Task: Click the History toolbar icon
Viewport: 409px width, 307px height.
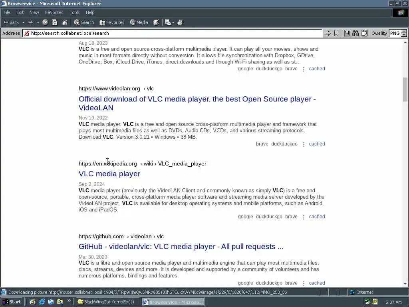Action: coord(156,22)
